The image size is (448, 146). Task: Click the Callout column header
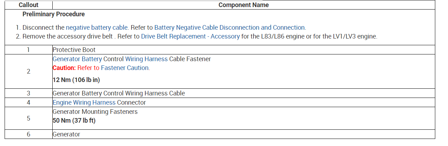(x=28, y=5)
